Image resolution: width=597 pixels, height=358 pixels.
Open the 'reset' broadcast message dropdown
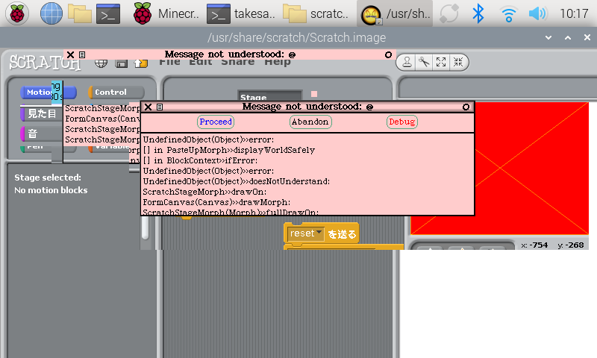coord(319,232)
